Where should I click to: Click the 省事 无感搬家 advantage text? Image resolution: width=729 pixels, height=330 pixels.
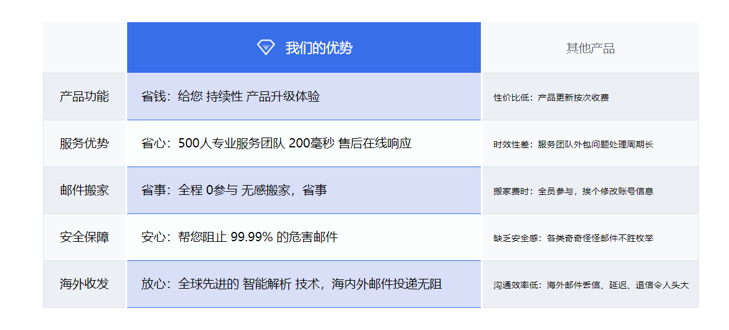pyautogui.click(x=234, y=191)
